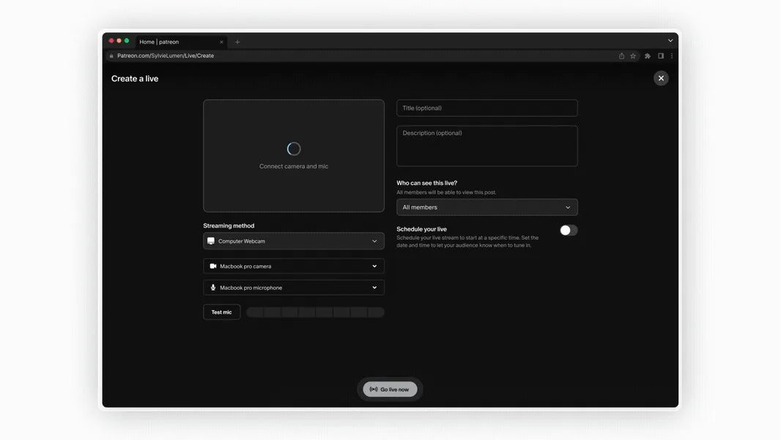Open the Macbook pro camera dropdown

coord(293,266)
